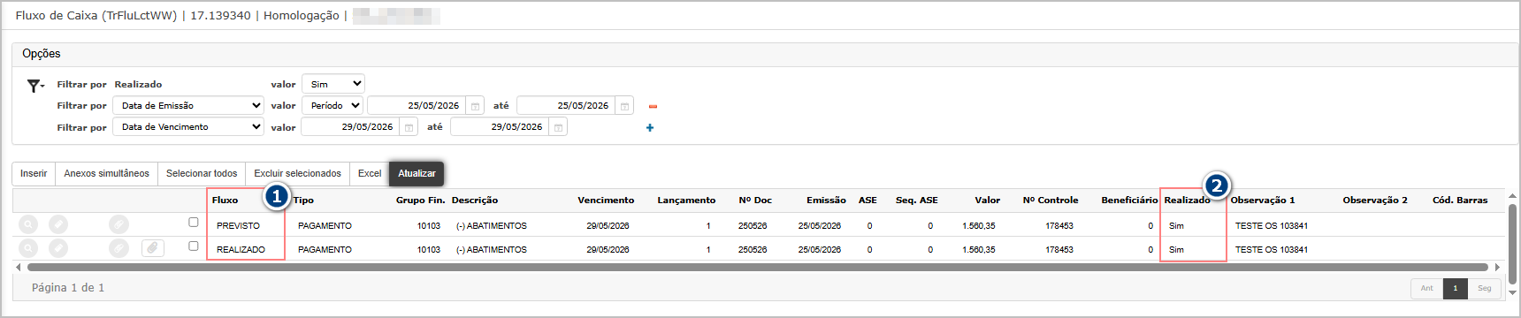Click the edit pencil icon on the PREVISTO row
This screenshot has width=1521, height=318.
pos(58,225)
